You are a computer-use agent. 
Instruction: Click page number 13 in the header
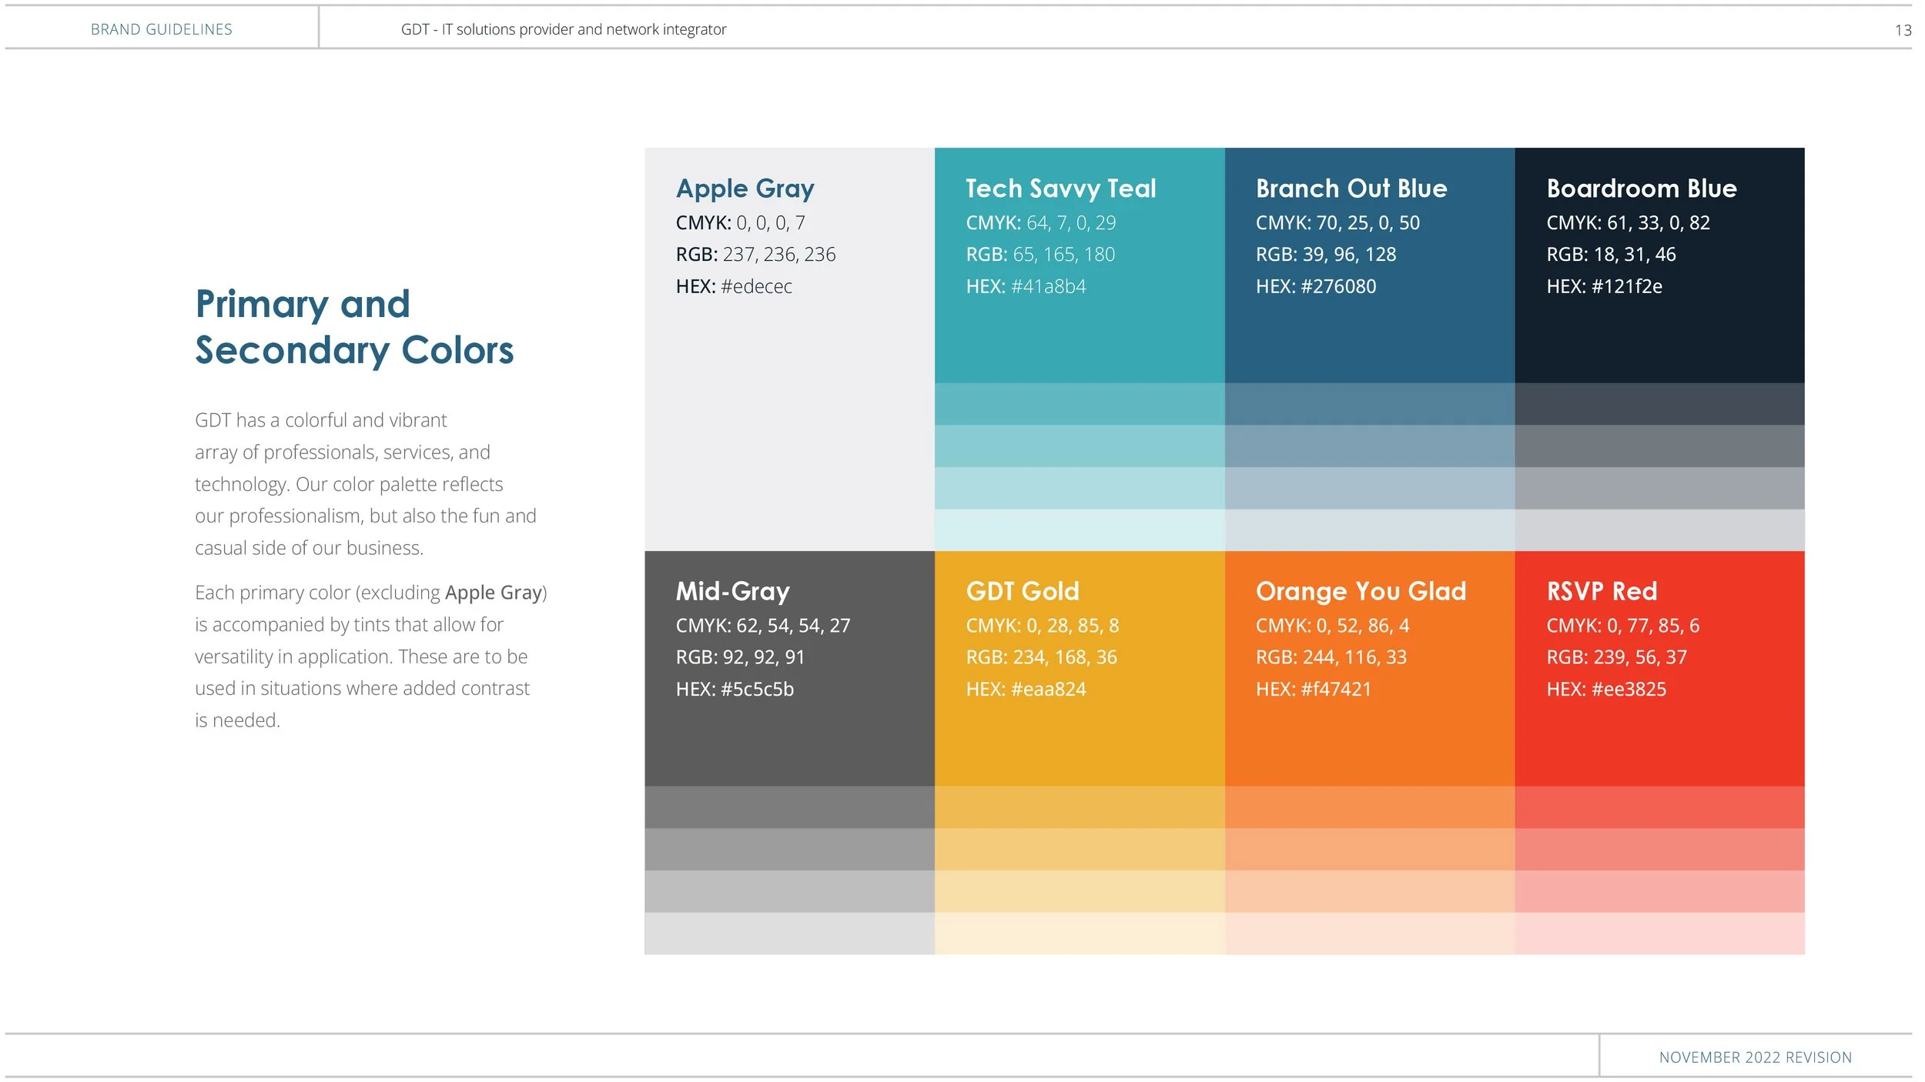pos(1903,30)
